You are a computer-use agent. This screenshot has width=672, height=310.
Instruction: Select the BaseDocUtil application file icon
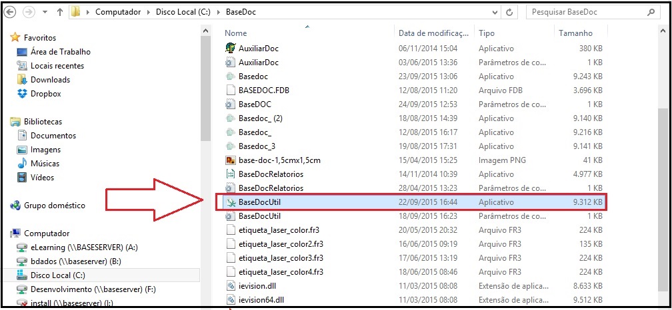coord(231,202)
